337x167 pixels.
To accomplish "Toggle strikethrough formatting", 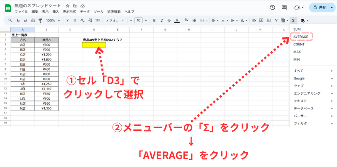I will pos(169,20).
